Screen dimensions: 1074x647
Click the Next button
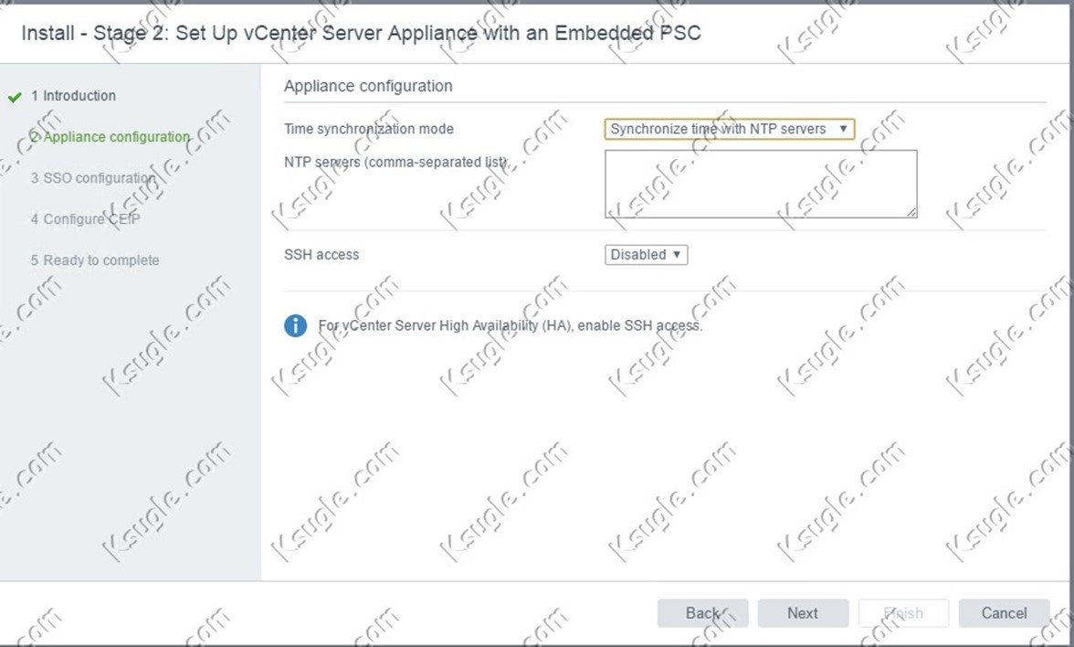click(x=803, y=613)
